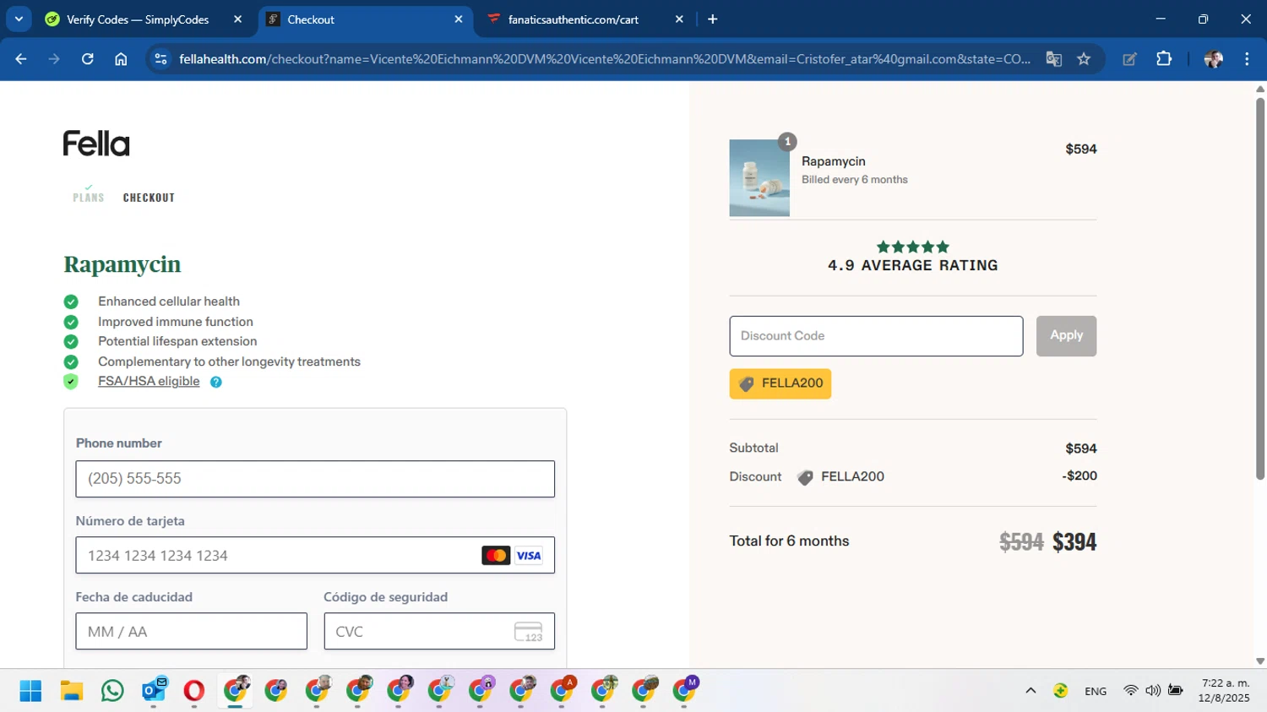
Task: Open the tab search dropdown
Action: click(x=19, y=19)
